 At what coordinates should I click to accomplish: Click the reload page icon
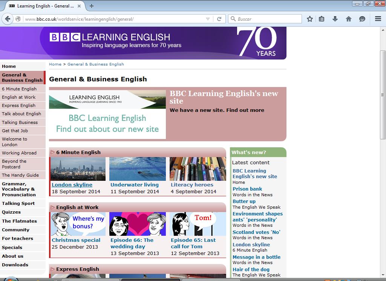pos(219,19)
